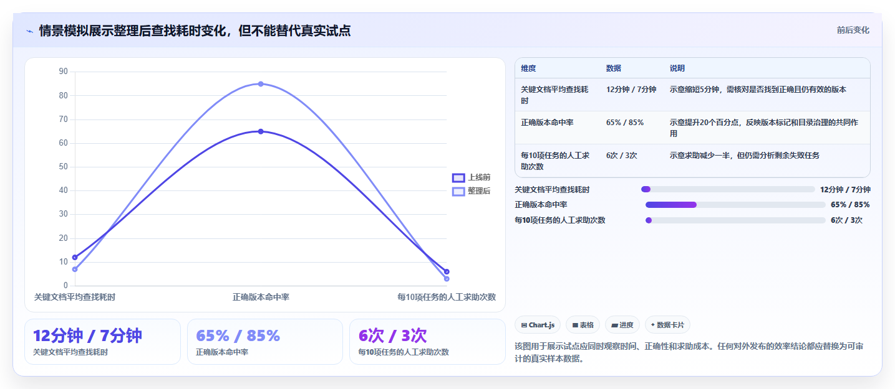Click progress value 65% / 85% beside bar
This screenshot has height=389, width=895.
point(850,205)
